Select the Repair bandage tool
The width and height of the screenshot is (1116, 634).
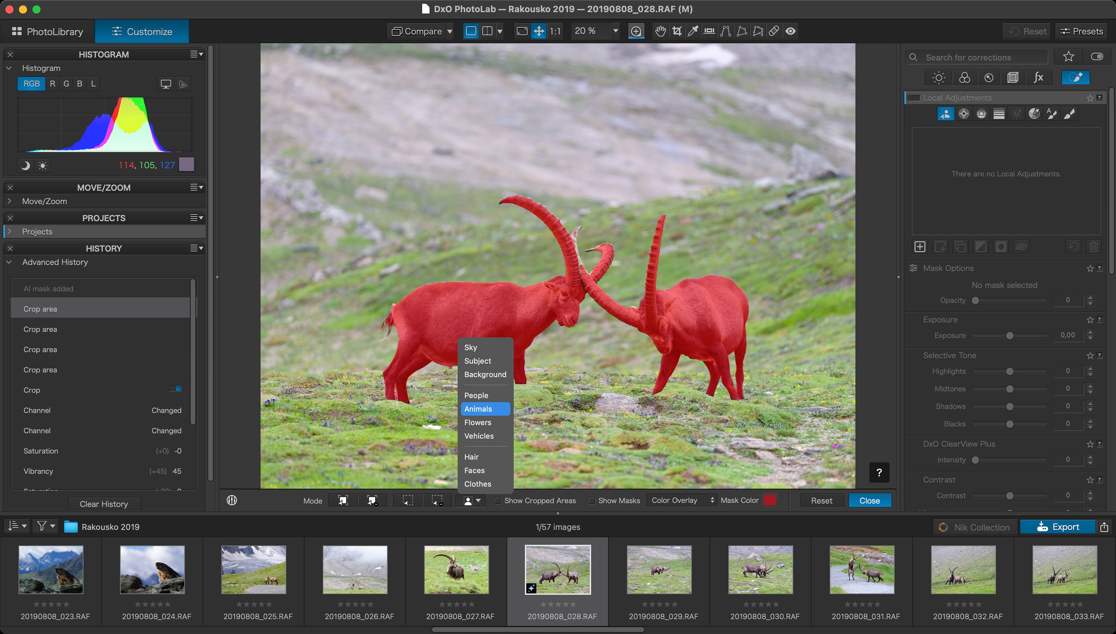[x=774, y=31]
